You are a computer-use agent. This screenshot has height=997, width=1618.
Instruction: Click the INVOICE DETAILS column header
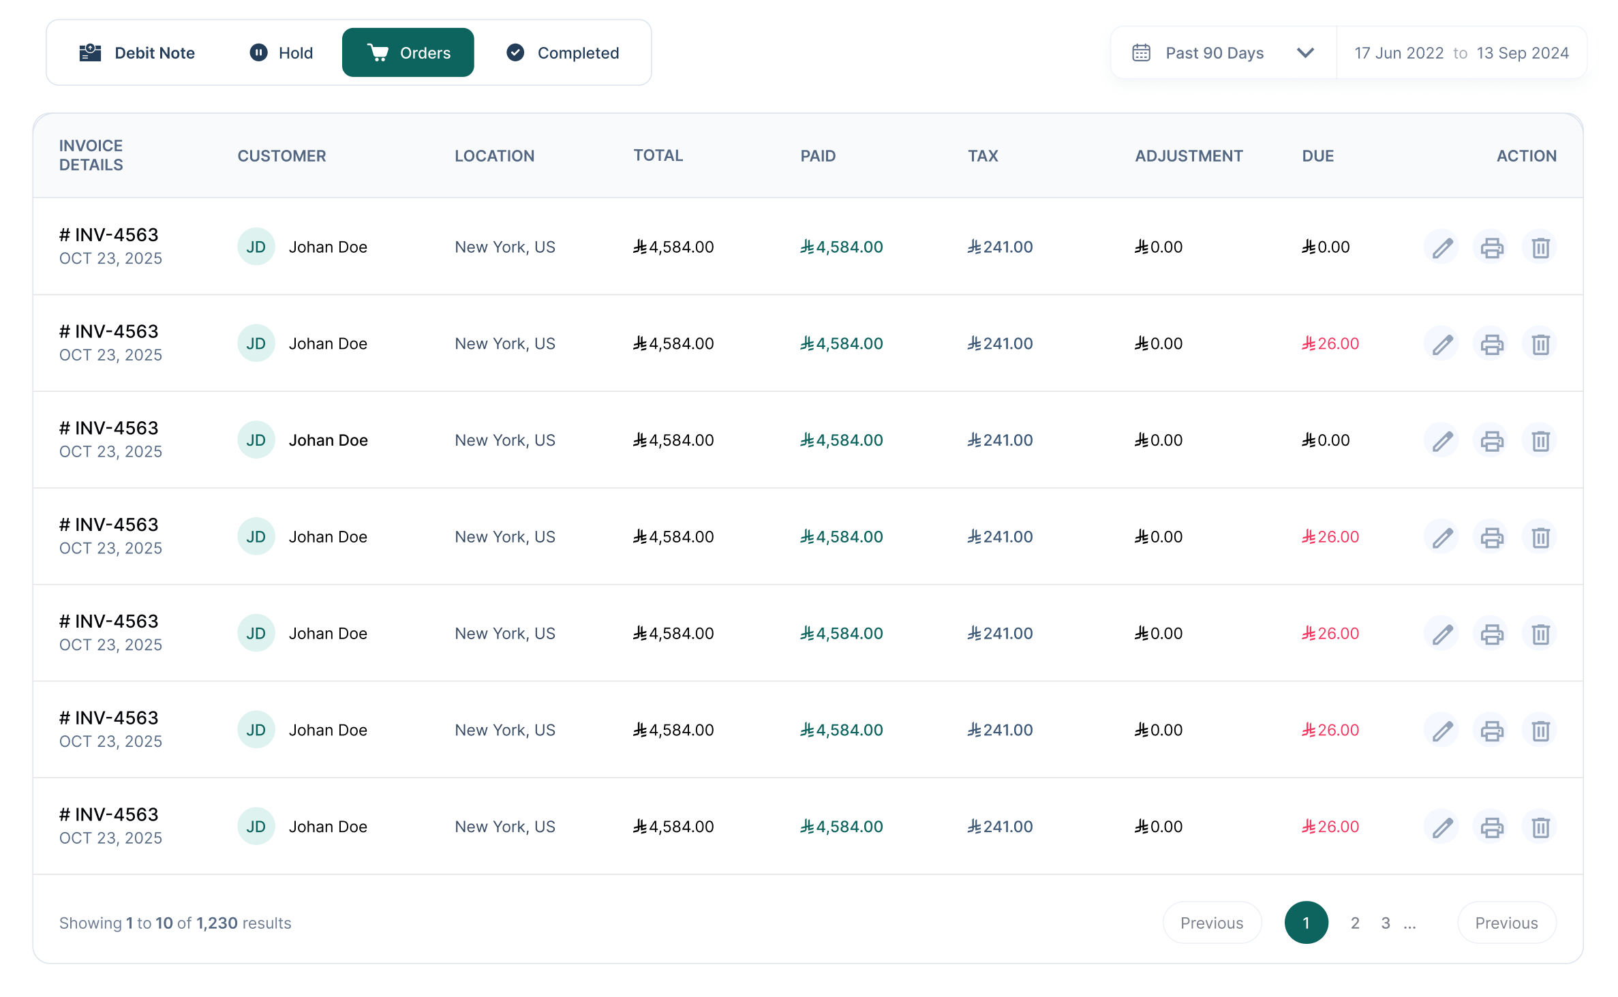click(x=91, y=155)
